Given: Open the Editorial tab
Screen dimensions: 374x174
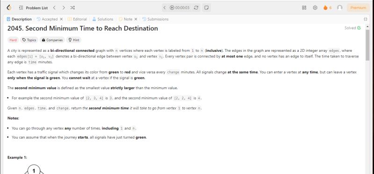Looking at the screenshot, I should click(77, 19).
